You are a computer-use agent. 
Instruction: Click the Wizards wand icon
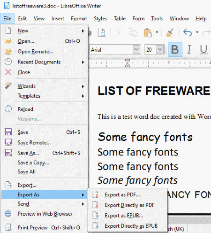pyautogui.click(x=8, y=85)
